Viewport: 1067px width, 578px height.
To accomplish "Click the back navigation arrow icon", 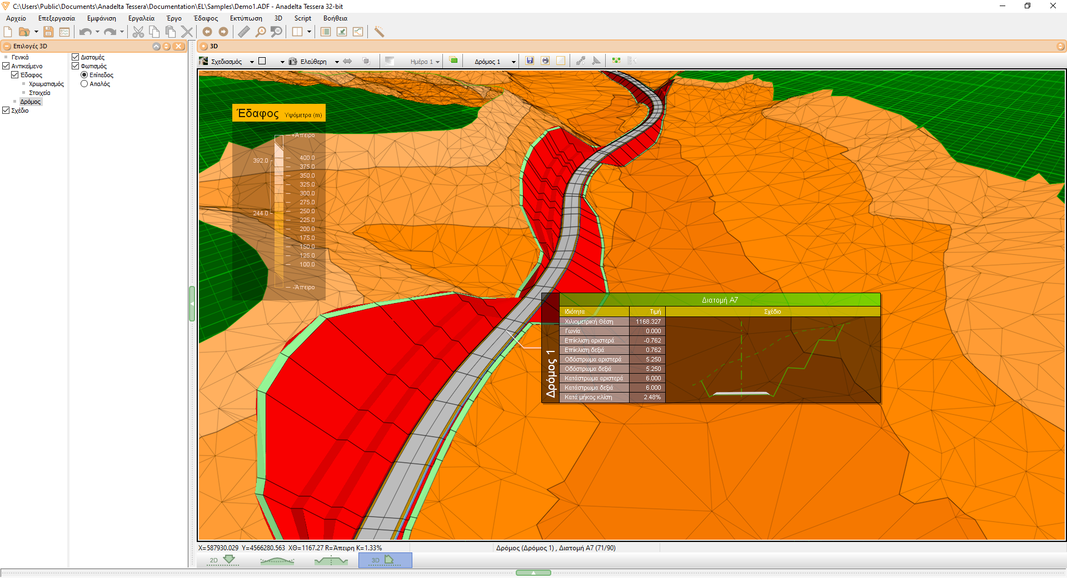I will tap(207, 32).
